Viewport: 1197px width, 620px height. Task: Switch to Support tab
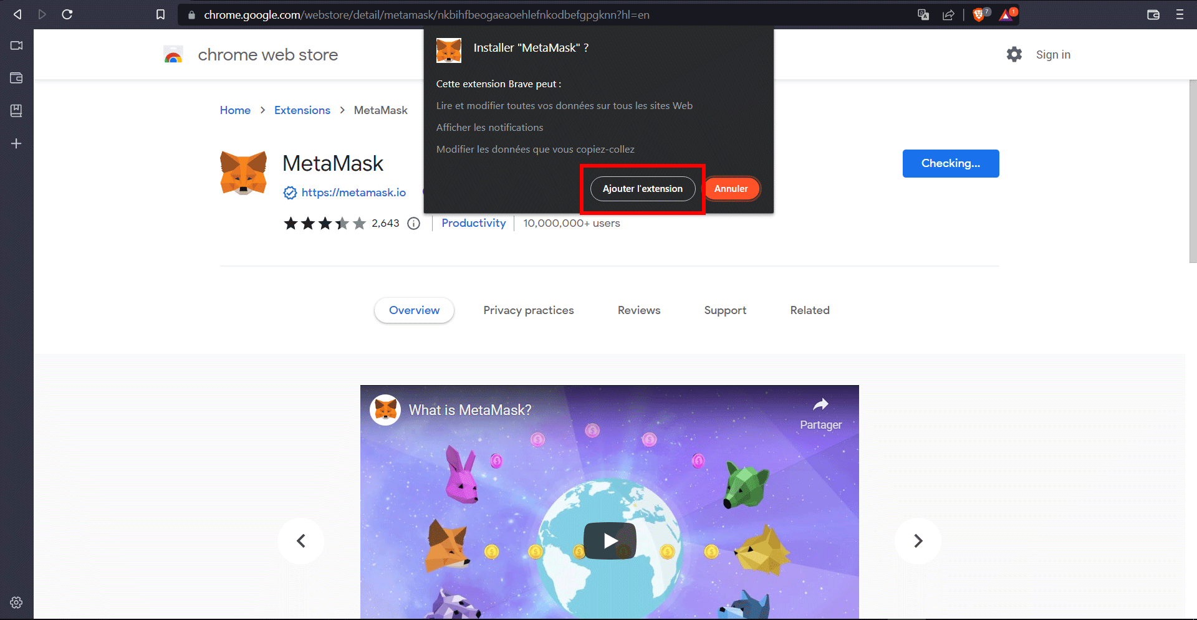point(725,310)
